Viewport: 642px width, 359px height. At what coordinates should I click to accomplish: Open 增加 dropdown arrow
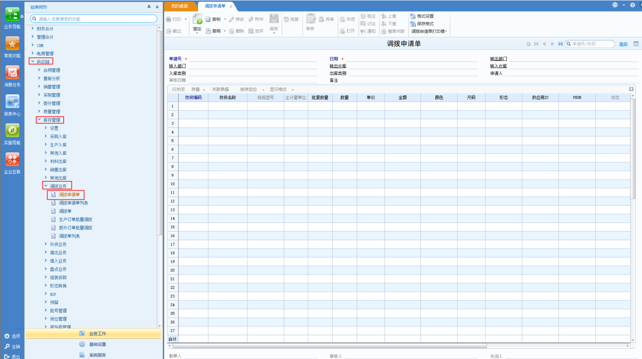point(197,32)
